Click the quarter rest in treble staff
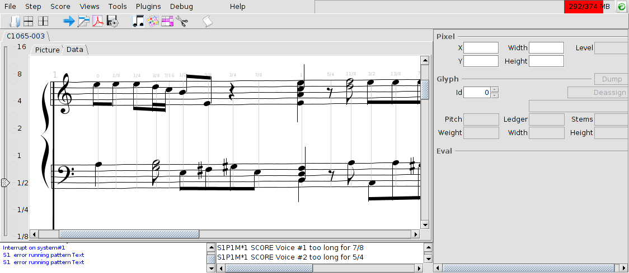 click(x=232, y=91)
